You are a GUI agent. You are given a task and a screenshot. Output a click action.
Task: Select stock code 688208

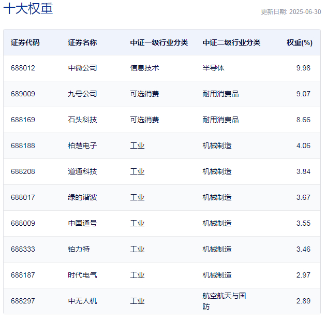pyautogui.click(x=23, y=171)
